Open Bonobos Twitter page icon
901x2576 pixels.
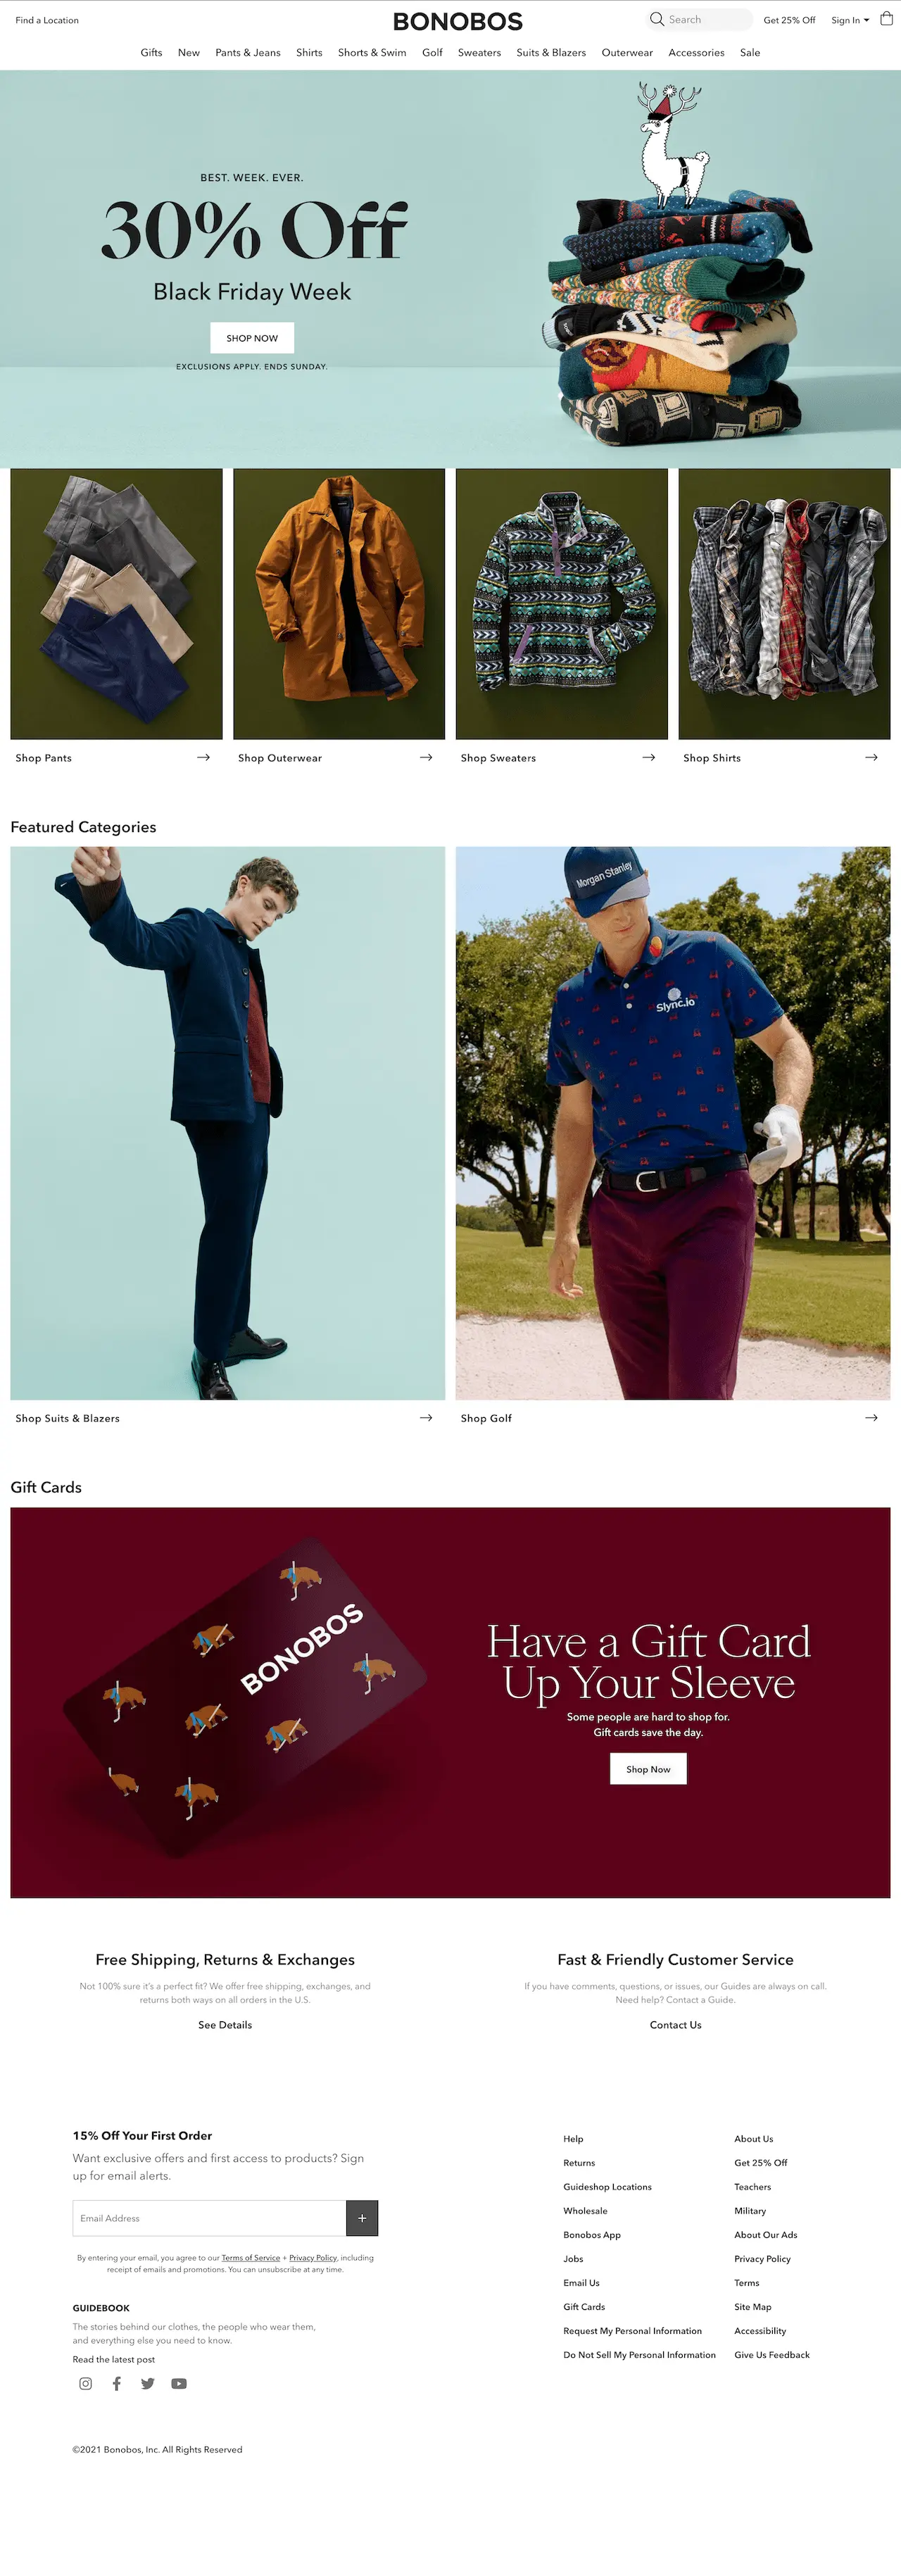(148, 2383)
